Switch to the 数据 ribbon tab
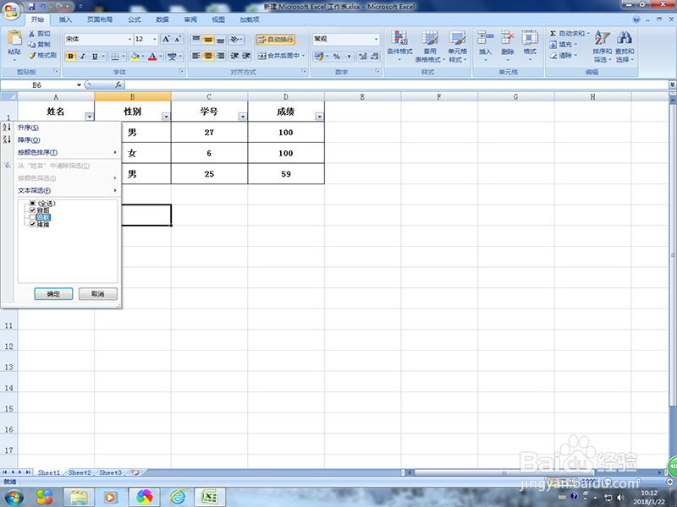 click(162, 19)
